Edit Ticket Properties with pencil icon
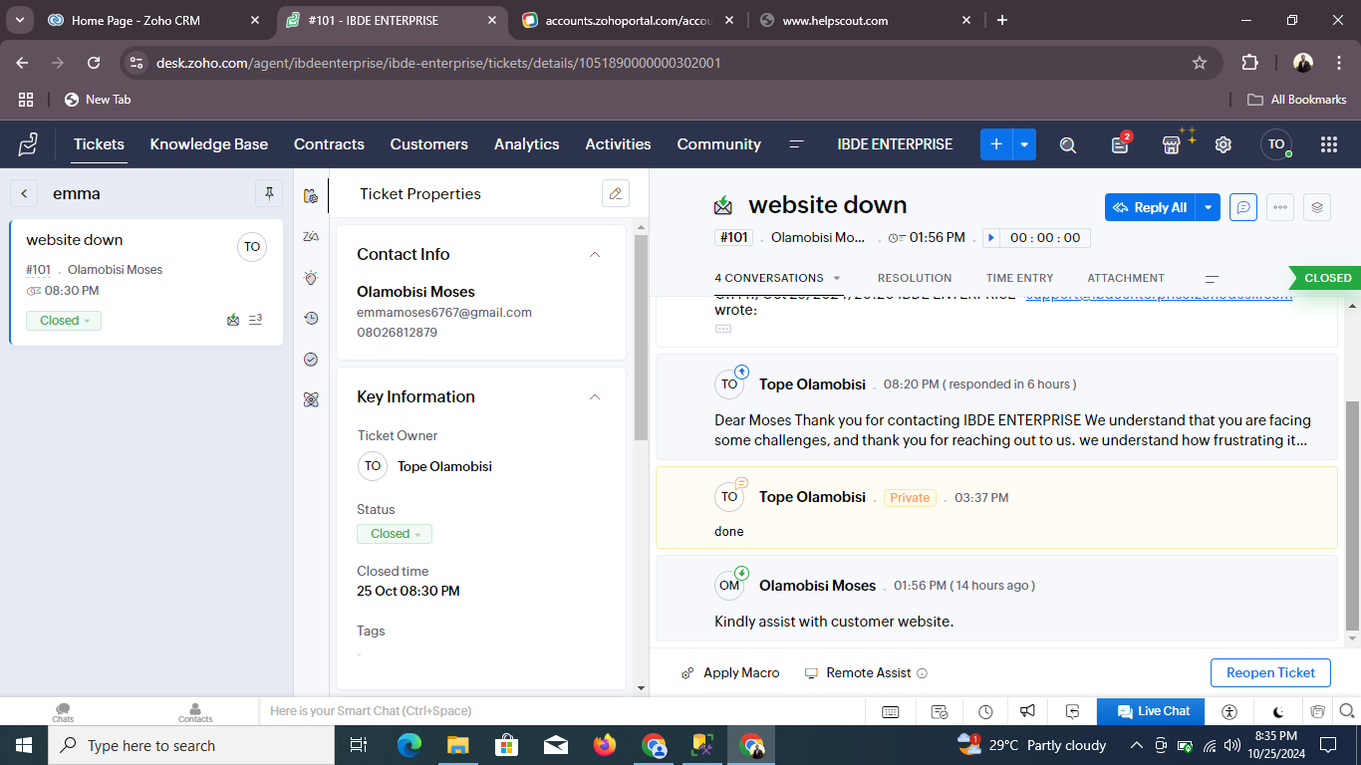Viewport: 1361px width, 765px height. pos(616,193)
